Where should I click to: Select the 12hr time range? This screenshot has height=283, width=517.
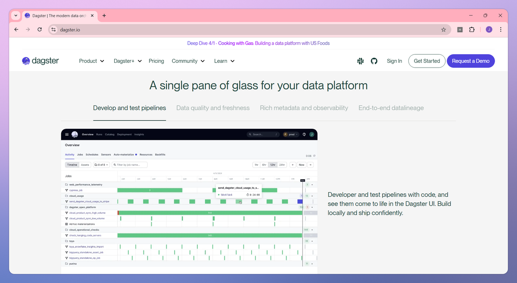(273, 165)
